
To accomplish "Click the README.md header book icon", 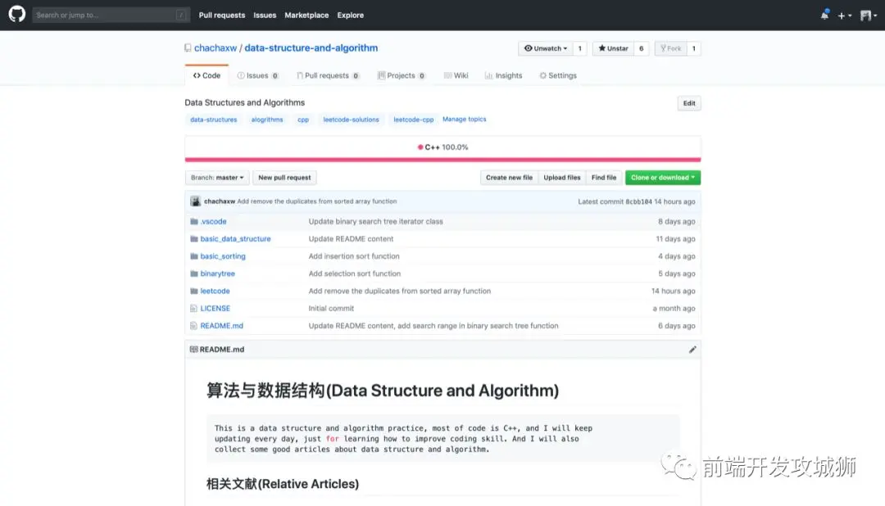I will click(193, 350).
